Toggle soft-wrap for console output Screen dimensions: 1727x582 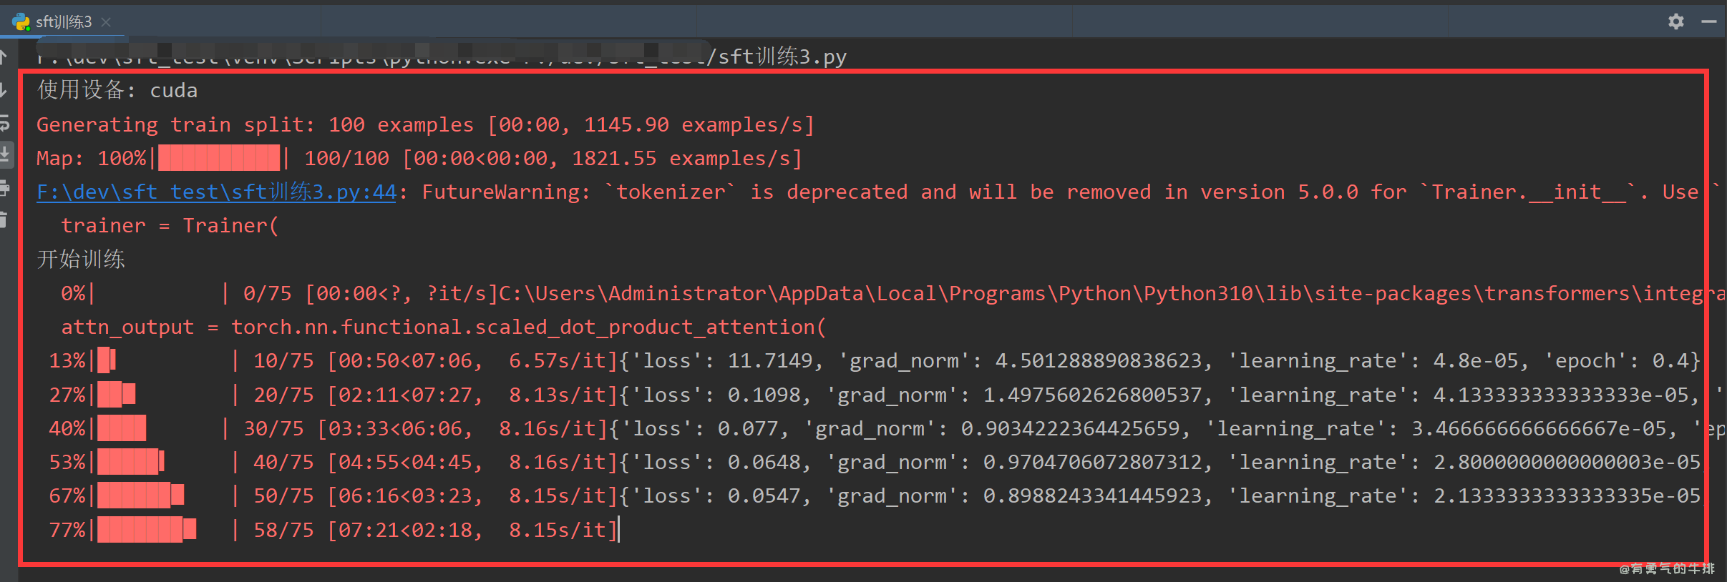[x=4, y=122]
